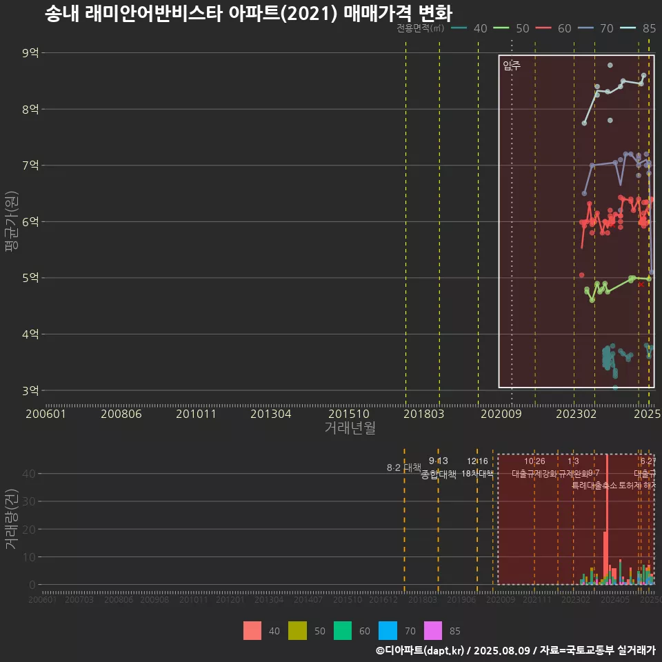Click '40' on the volume count axis

point(29,474)
